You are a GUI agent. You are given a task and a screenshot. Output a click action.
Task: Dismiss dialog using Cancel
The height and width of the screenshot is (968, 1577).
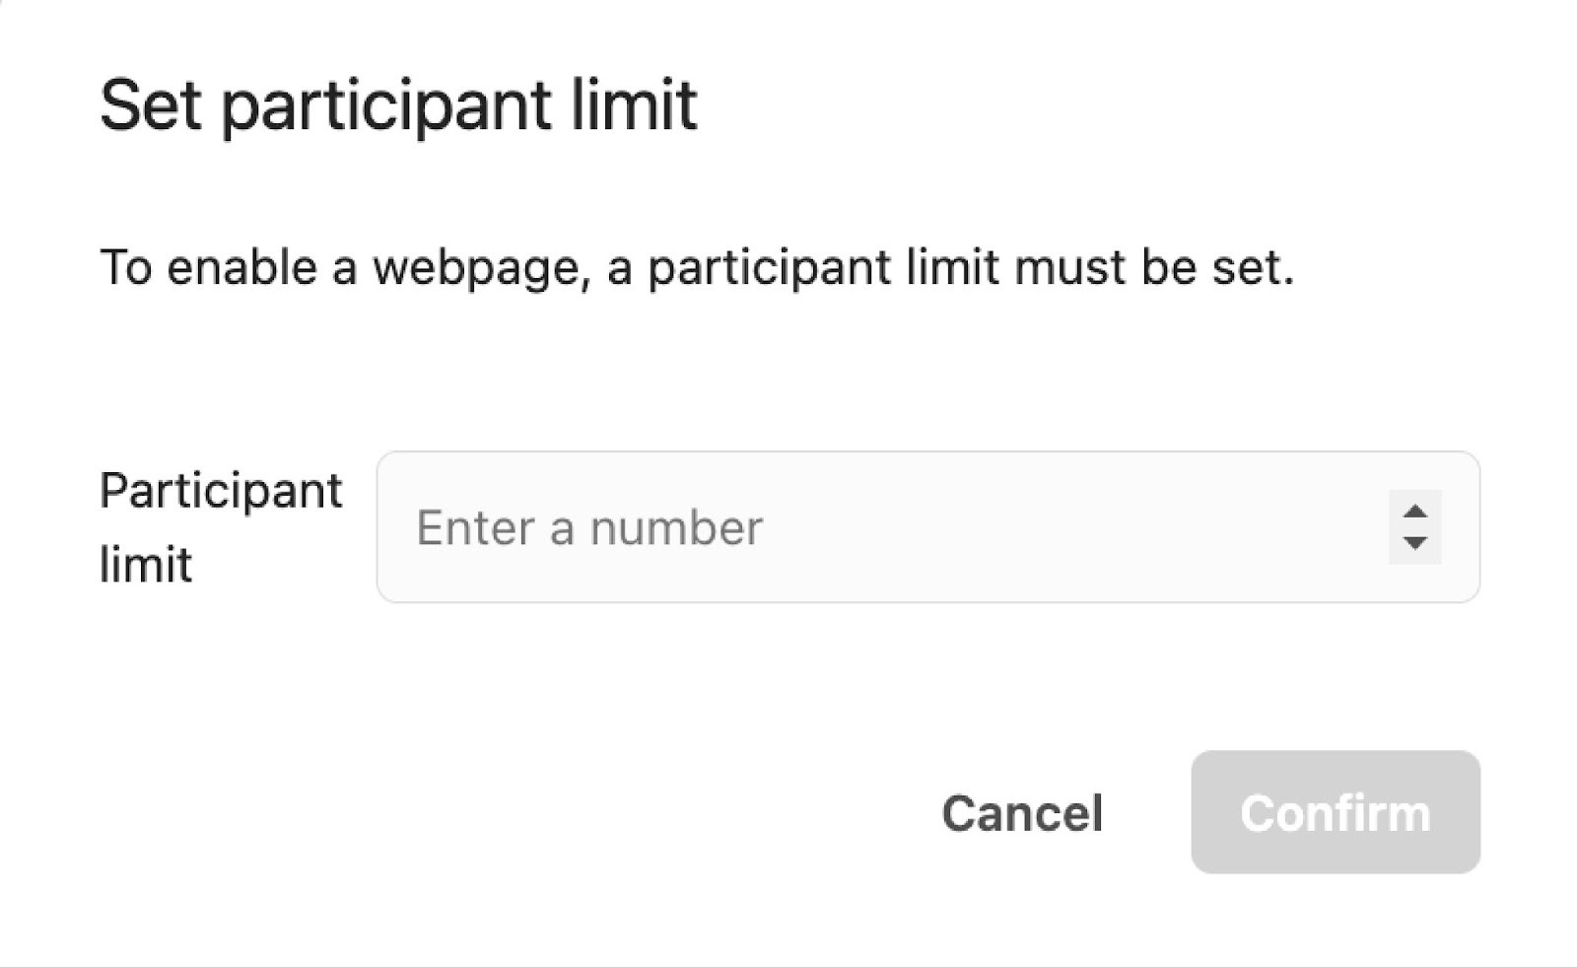click(x=1022, y=813)
